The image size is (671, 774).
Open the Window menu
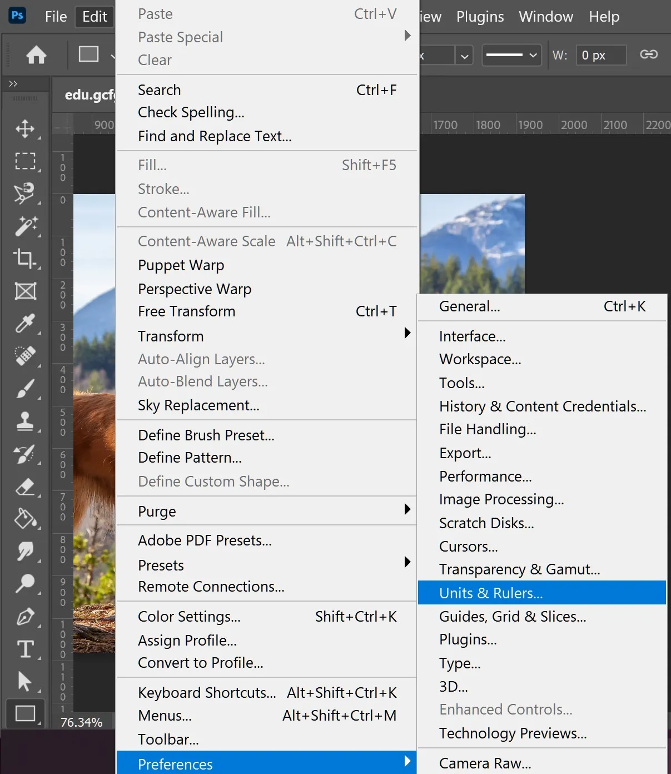tap(546, 17)
